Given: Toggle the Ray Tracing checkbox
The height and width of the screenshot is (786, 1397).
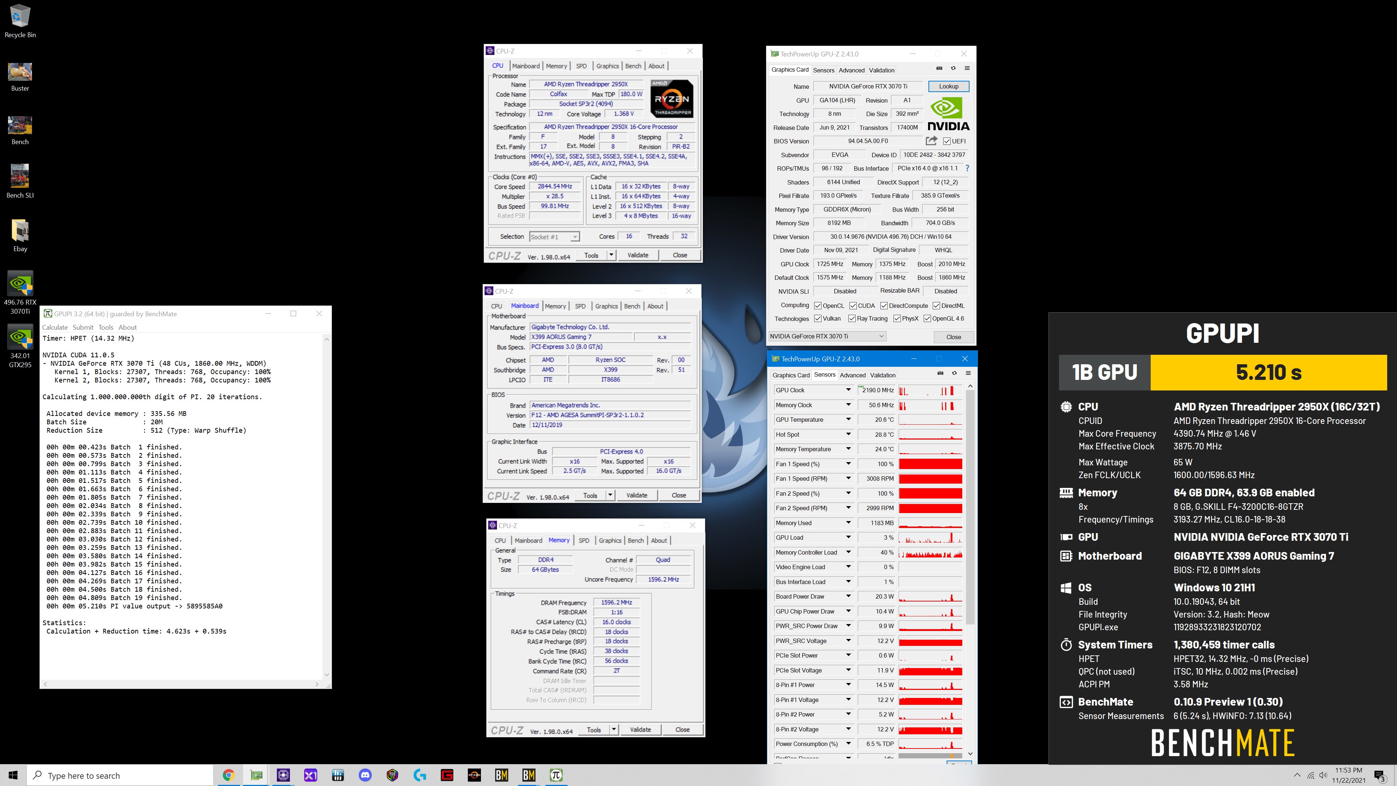Looking at the screenshot, I should point(852,318).
